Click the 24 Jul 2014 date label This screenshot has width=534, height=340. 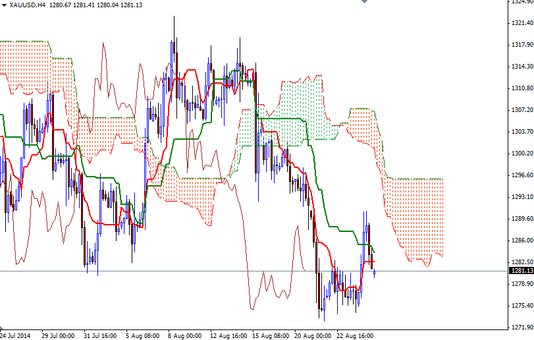pyautogui.click(x=16, y=335)
